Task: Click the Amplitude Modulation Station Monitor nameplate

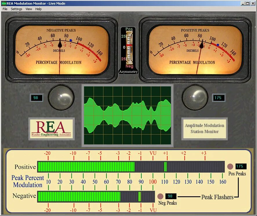Action: pos(205,128)
